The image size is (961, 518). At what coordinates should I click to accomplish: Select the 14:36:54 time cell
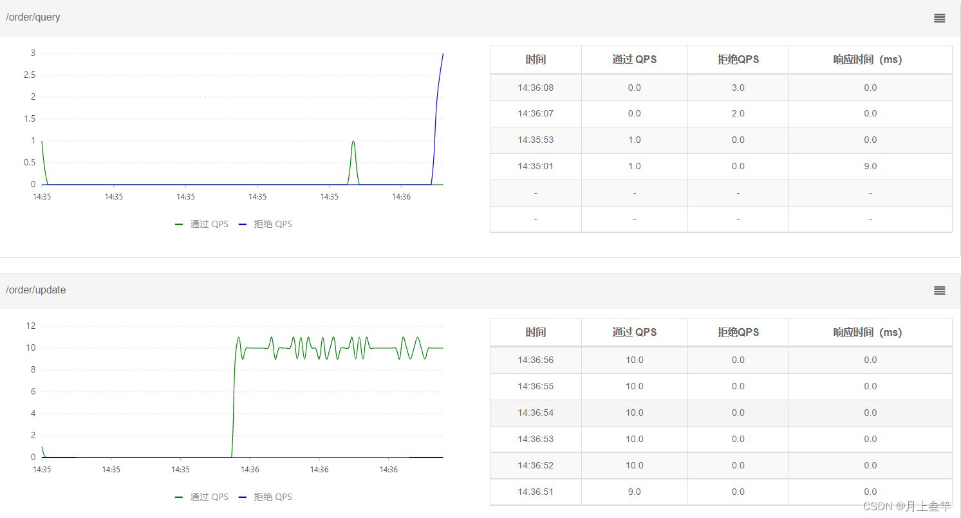(x=536, y=412)
